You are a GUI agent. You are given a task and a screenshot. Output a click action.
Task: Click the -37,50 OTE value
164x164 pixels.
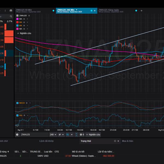[68, 156]
